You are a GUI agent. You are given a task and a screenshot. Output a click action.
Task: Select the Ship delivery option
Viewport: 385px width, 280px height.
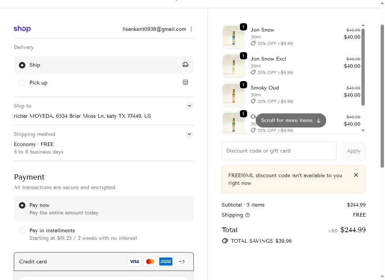[x=103, y=65]
